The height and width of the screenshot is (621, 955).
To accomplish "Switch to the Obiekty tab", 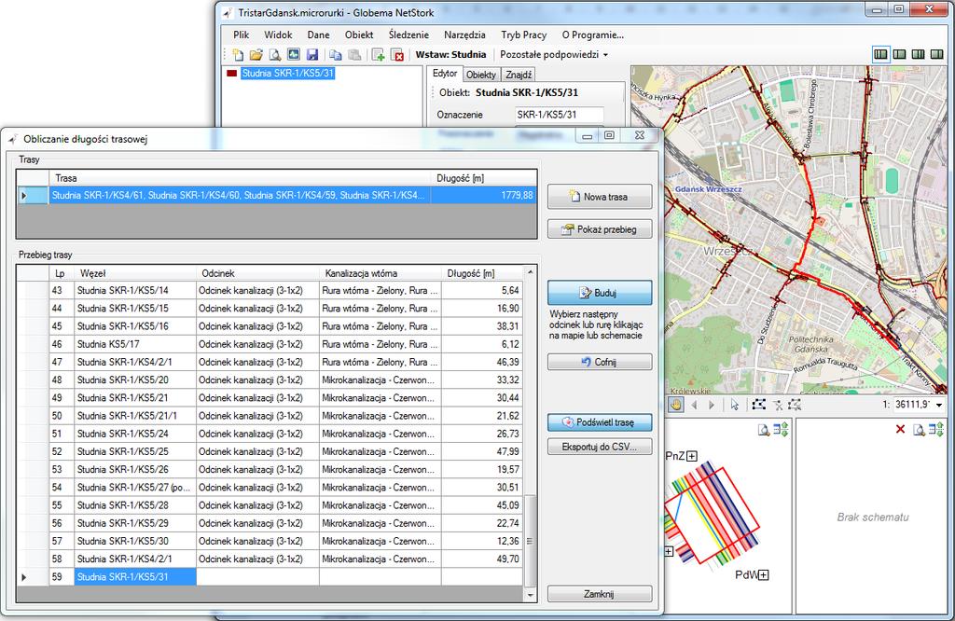I will pos(481,75).
